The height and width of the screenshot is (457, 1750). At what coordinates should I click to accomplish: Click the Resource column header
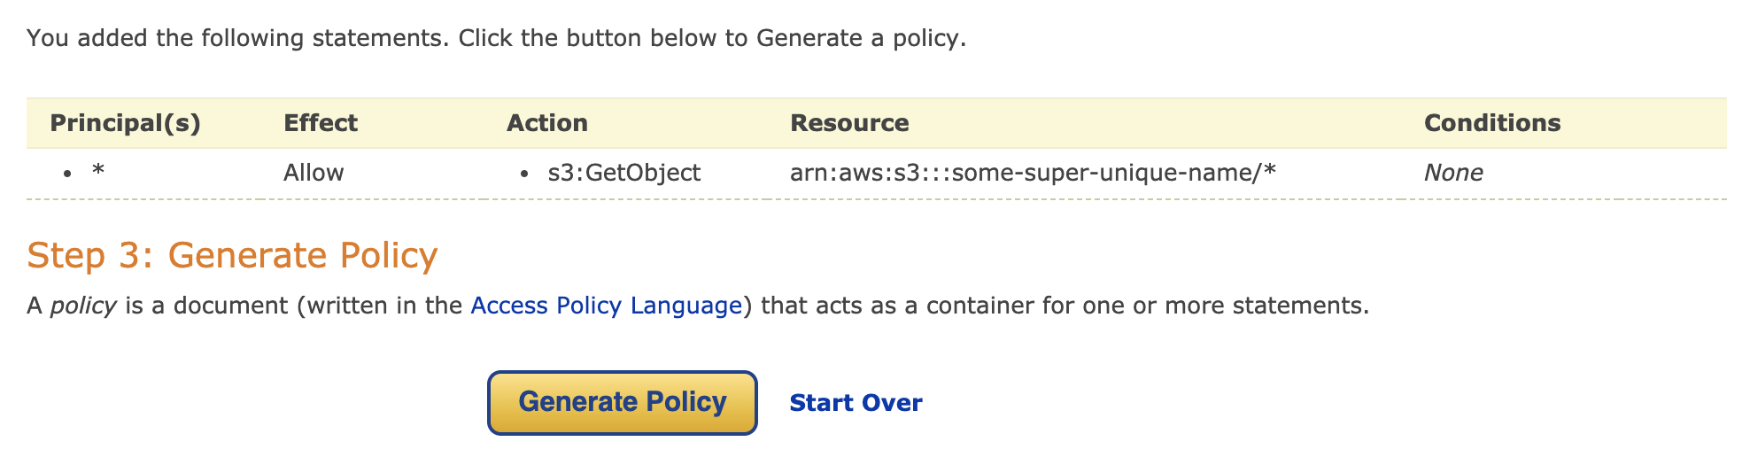pos(849,123)
